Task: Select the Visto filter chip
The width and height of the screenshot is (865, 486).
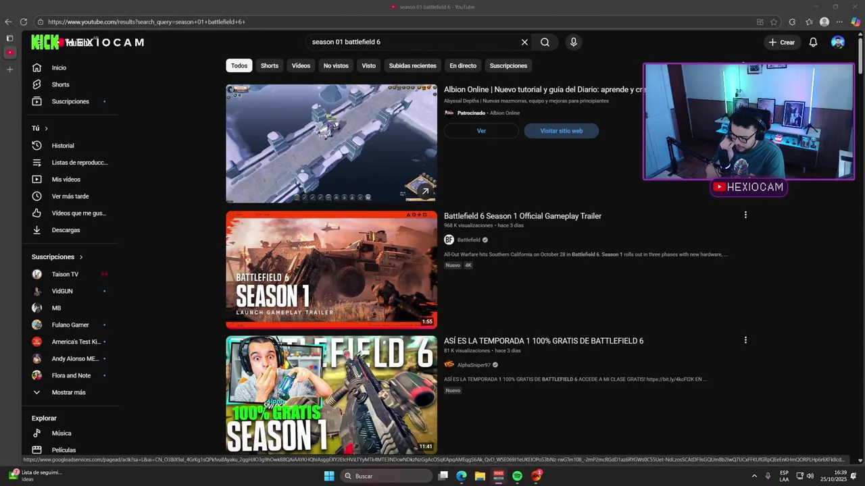Action: pyautogui.click(x=368, y=65)
